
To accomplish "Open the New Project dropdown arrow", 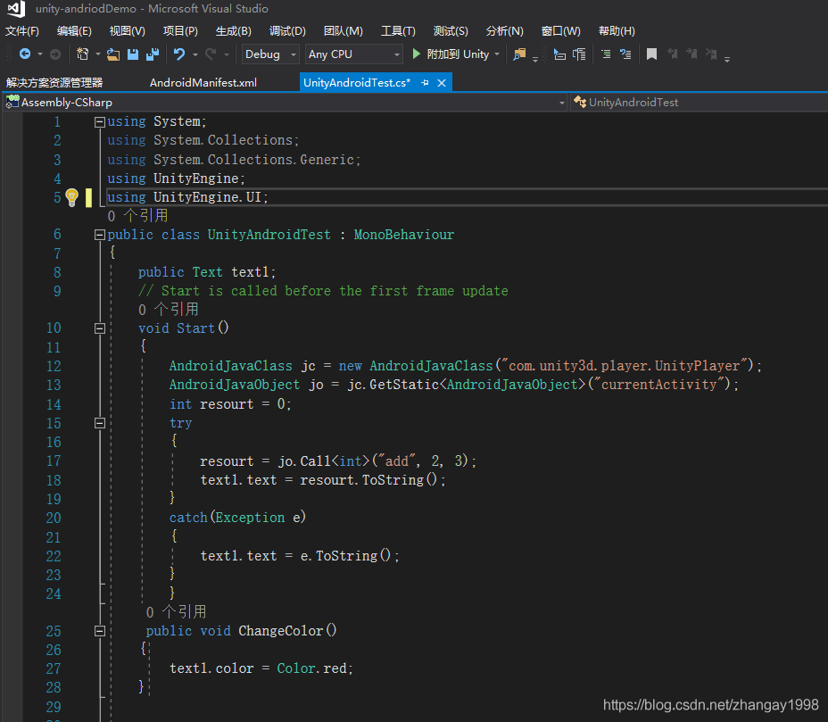I will (97, 54).
